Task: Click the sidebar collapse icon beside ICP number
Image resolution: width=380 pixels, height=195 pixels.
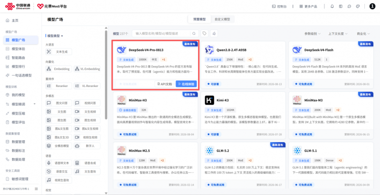Action: point(36,189)
